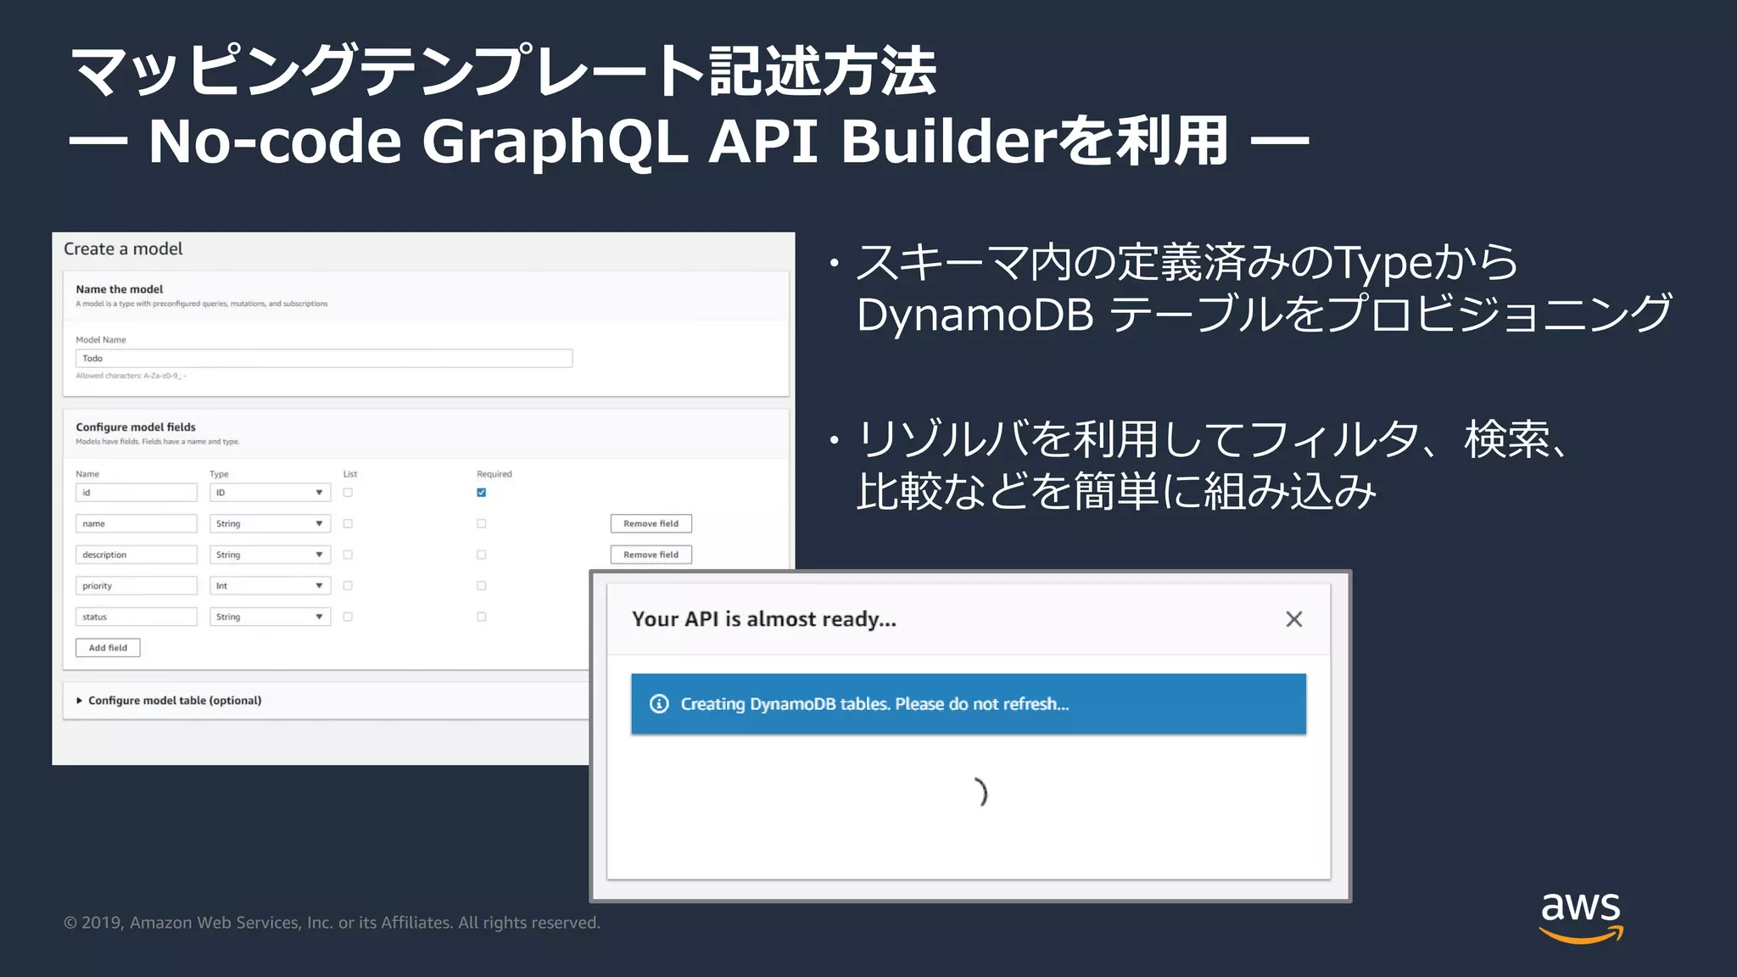Image resolution: width=1737 pixels, height=977 pixels.
Task: Enable Required checkbox for name field
Action: [481, 524]
